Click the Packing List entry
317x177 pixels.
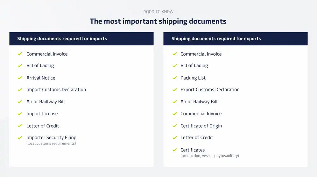coord(193,78)
